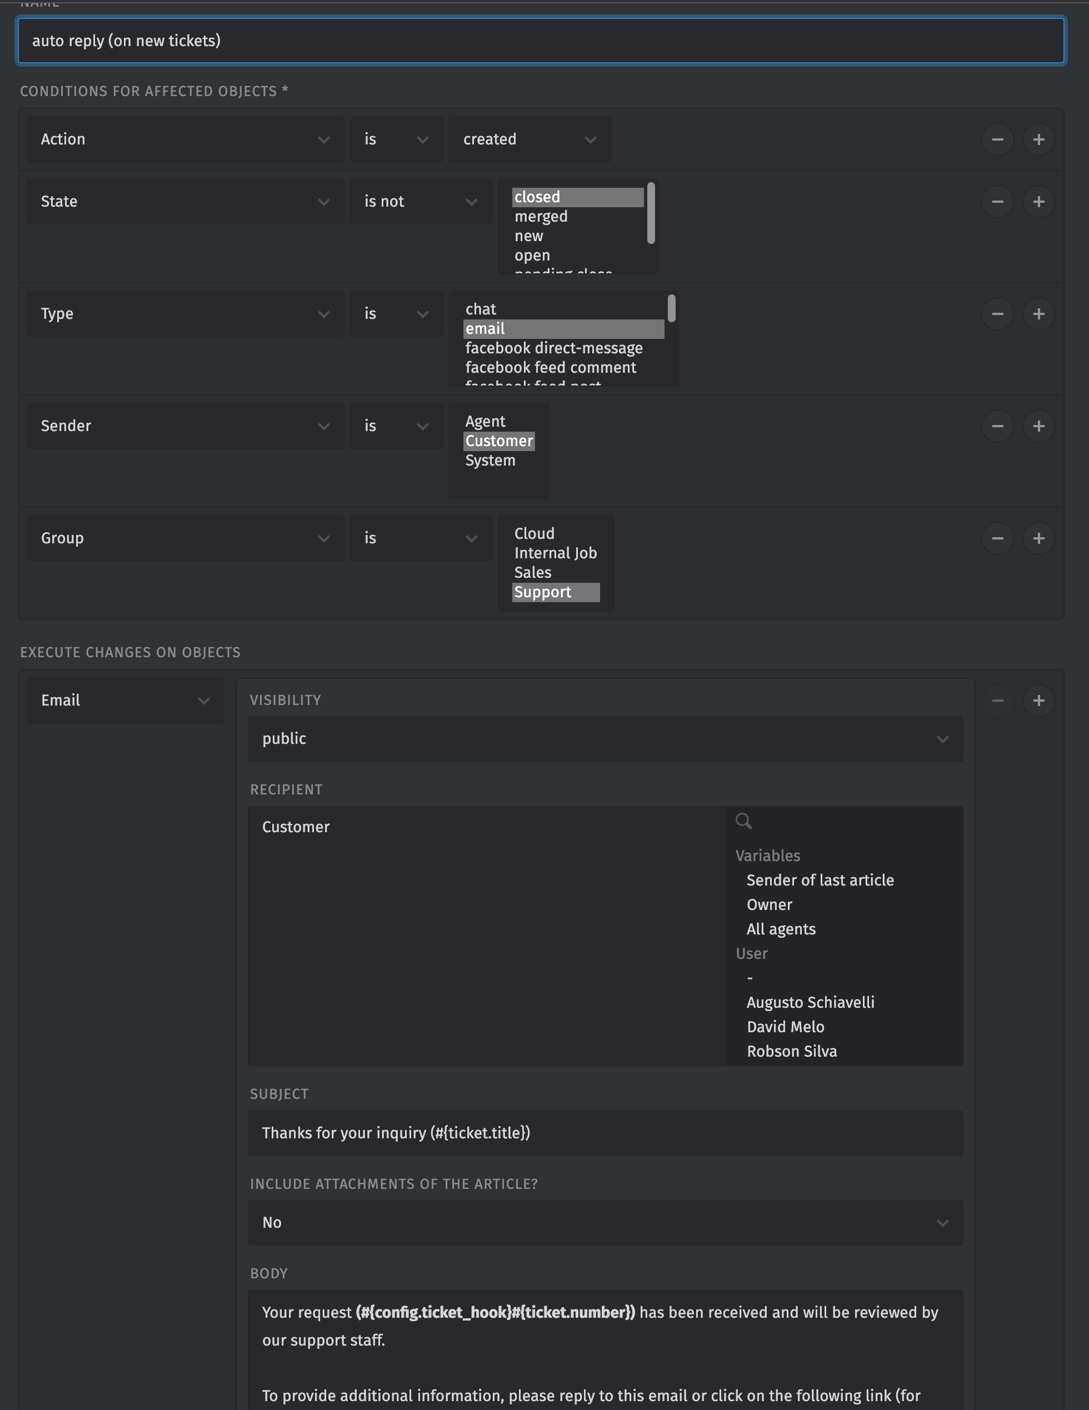Select 'Agent' in the Sender list
The height and width of the screenshot is (1410, 1089).
click(499, 422)
